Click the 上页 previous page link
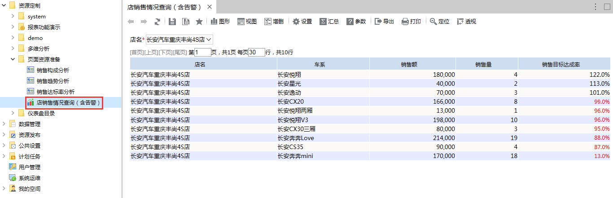 [x=151, y=53]
